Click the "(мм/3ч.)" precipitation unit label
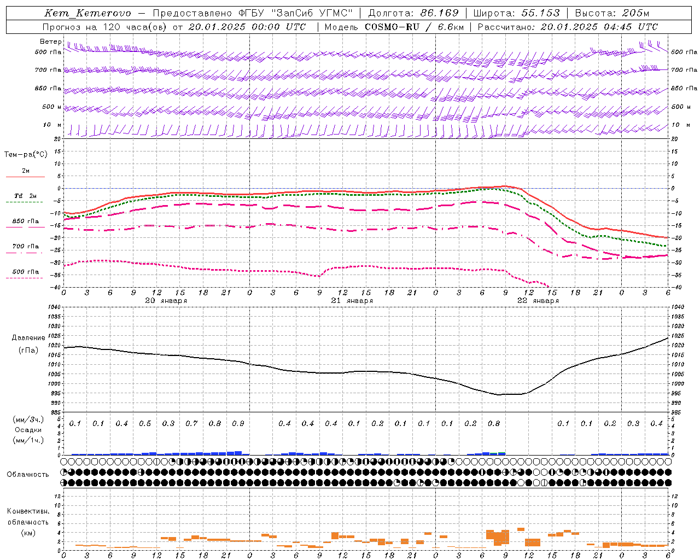 [28, 419]
